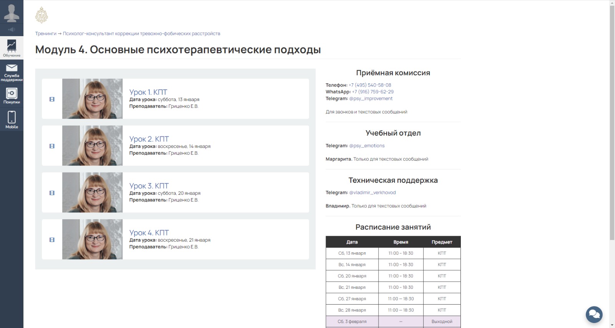Click the school logo emblem
This screenshot has height=328, width=615.
pyautogui.click(x=42, y=15)
